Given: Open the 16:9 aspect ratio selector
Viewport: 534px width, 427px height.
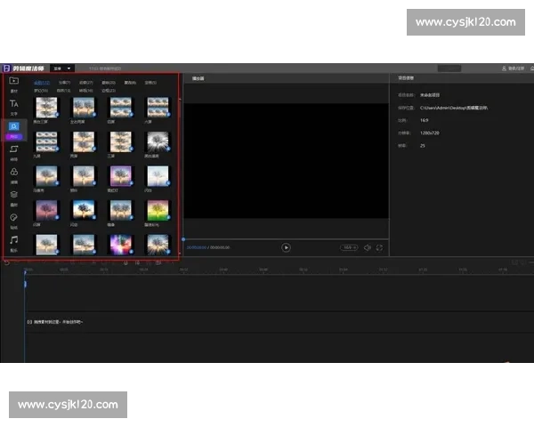Looking at the screenshot, I should (x=349, y=247).
